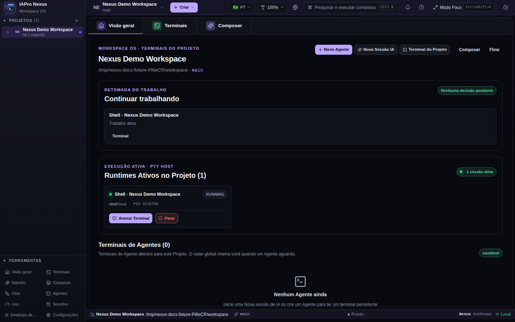The image size is (515, 322).
Task: Open the 100% text zoom dropdown
Action: coord(272,7)
